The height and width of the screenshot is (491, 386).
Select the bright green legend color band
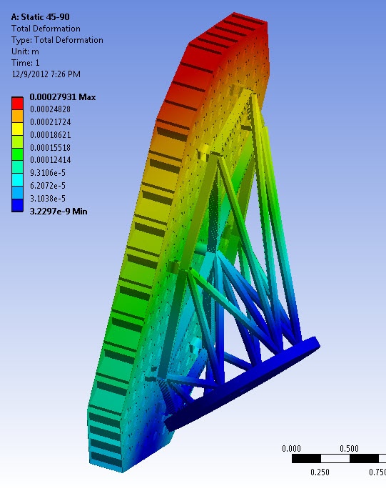point(18,154)
